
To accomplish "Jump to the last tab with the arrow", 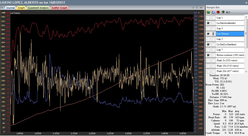I will coord(201,8).
